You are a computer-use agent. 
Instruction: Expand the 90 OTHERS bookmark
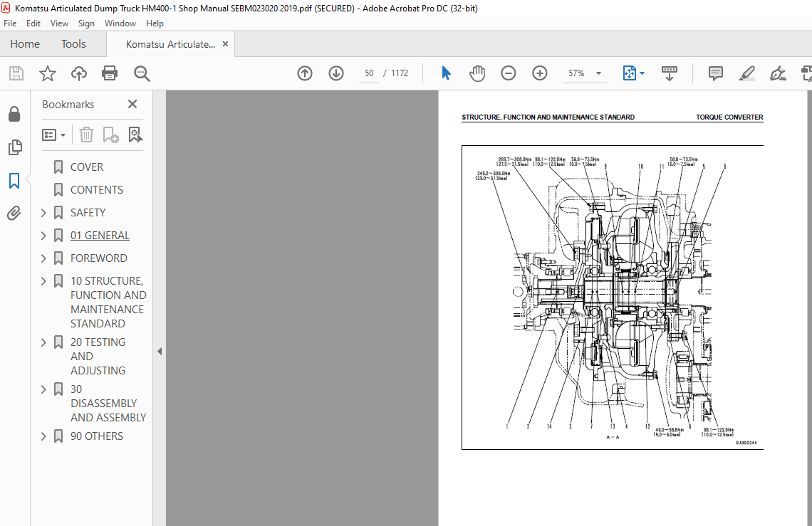43,436
